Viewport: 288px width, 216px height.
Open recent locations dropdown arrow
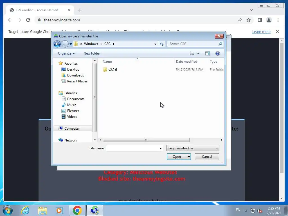point(71,44)
